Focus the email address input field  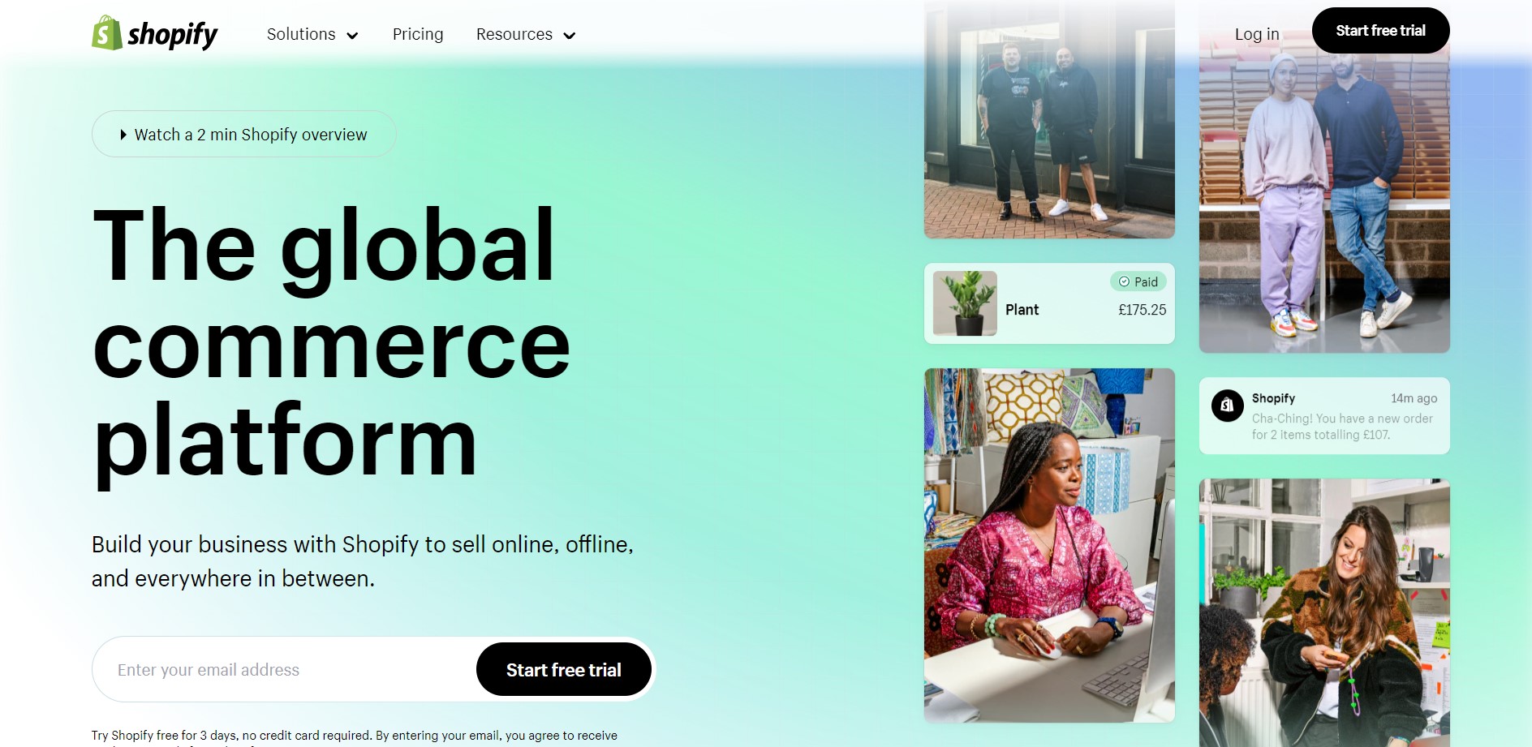pyautogui.click(x=284, y=670)
